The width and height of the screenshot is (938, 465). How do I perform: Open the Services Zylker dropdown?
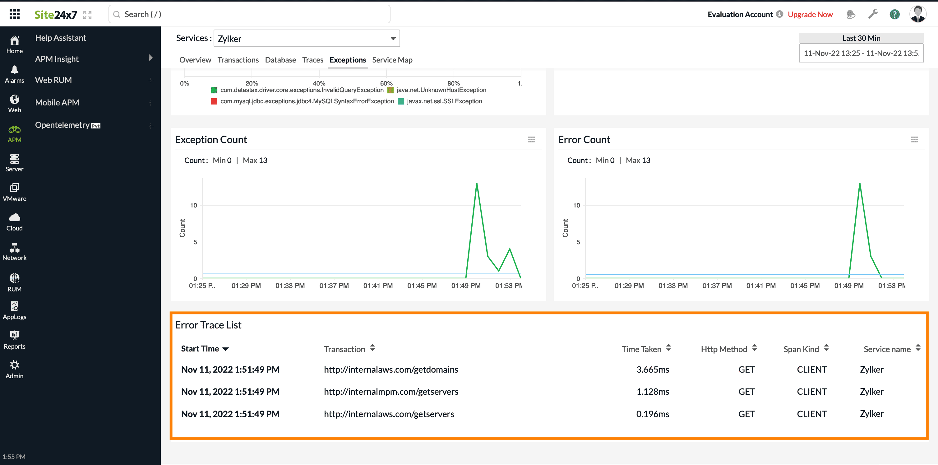click(306, 38)
